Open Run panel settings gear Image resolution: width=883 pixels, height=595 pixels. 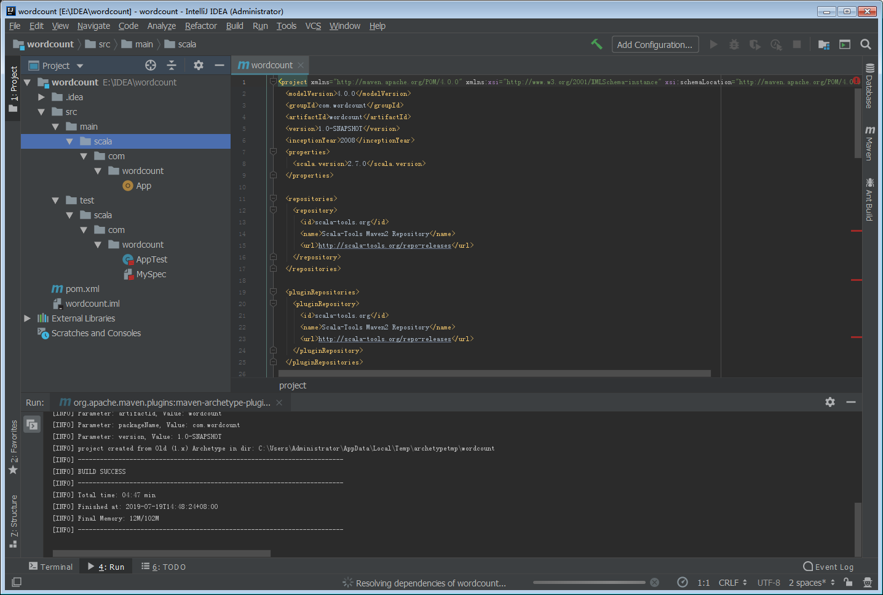[830, 402]
